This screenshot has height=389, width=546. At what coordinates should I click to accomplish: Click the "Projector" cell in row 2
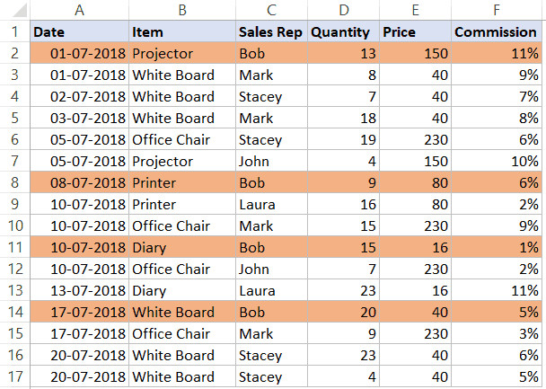coord(181,54)
